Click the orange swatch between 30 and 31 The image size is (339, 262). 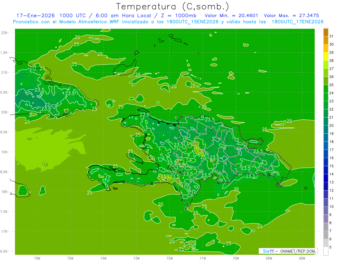coord(326,40)
